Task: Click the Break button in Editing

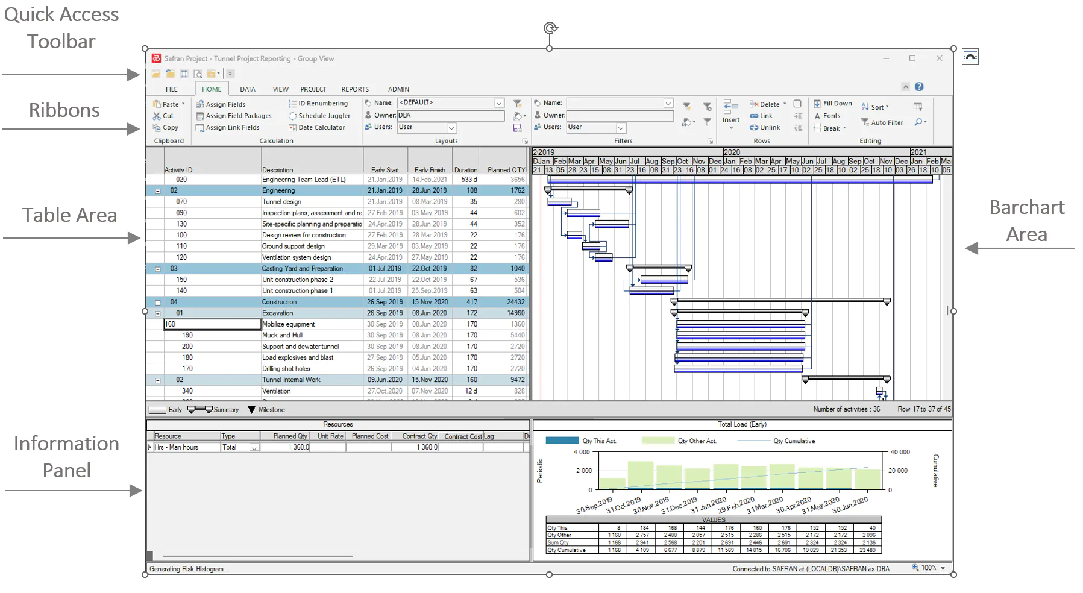Action: pos(829,128)
